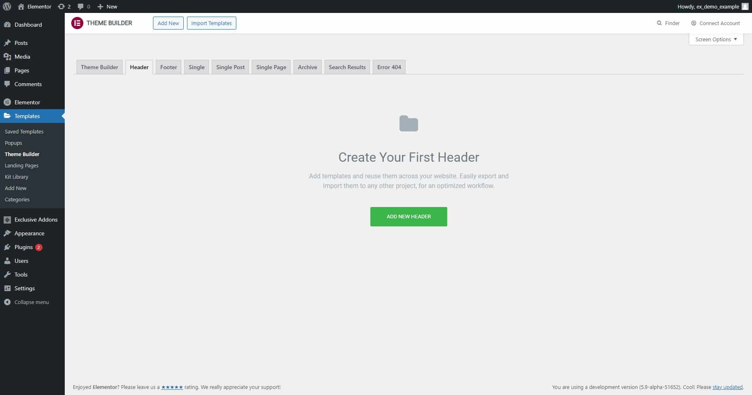Open Landing Pages submenu item
Screen dimensions: 752x395
22,165
